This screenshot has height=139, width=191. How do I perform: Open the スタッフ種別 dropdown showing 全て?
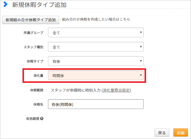coord(96,47)
